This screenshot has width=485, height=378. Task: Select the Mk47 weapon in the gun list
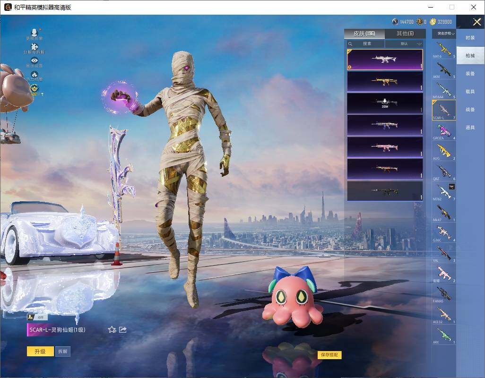[444, 212]
